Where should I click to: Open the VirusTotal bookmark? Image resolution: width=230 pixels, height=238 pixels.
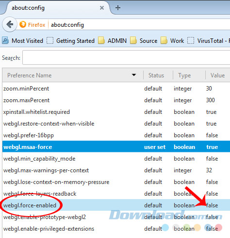(209, 40)
